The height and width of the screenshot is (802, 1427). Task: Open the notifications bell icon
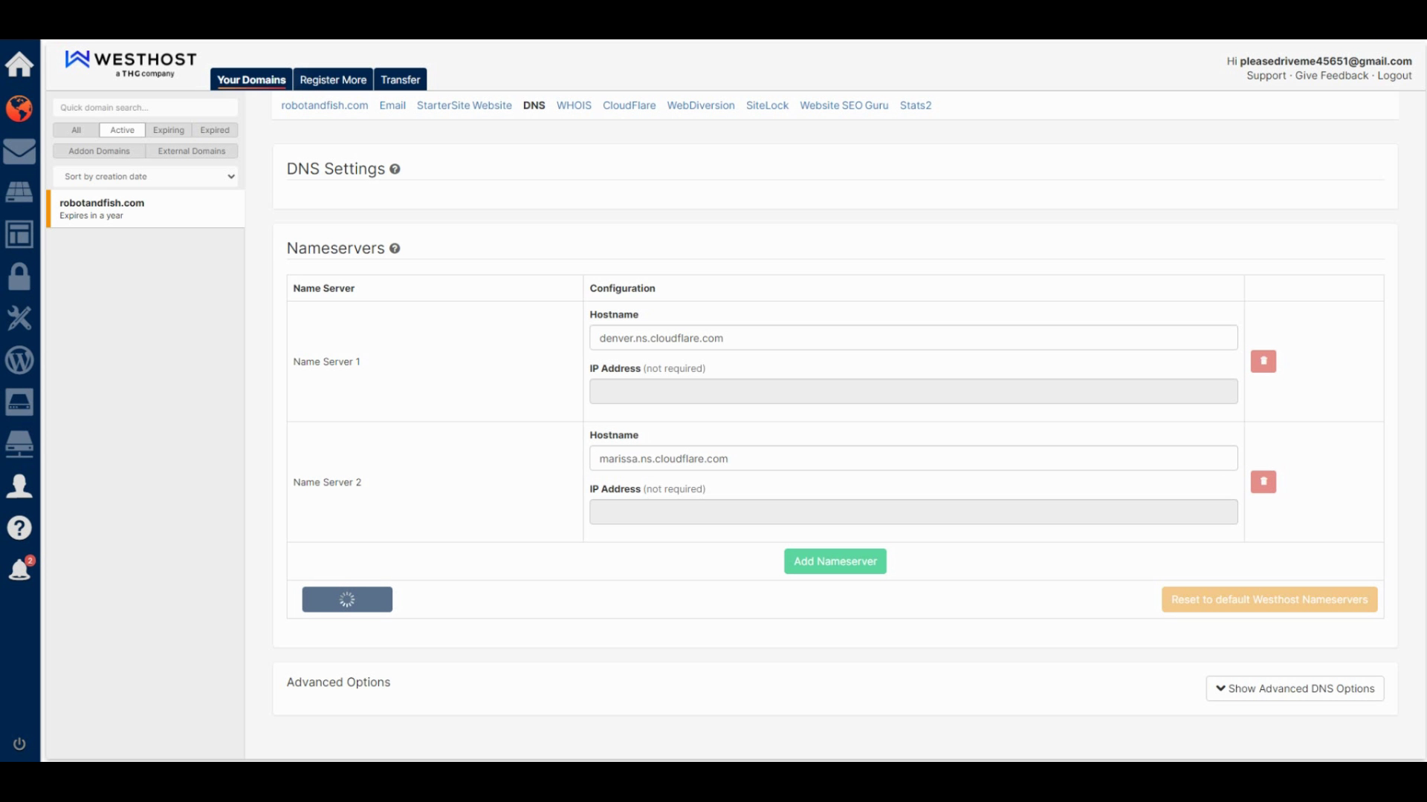point(19,570)
